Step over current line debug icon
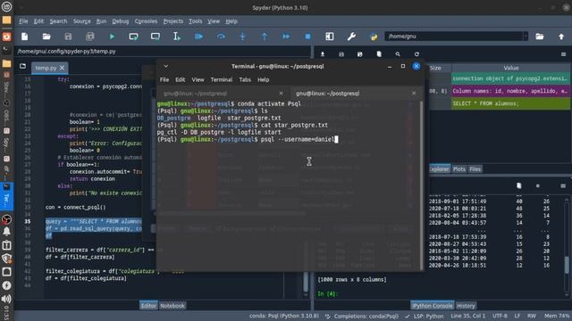This screenshot has width=572, height=321. (221, 37)
